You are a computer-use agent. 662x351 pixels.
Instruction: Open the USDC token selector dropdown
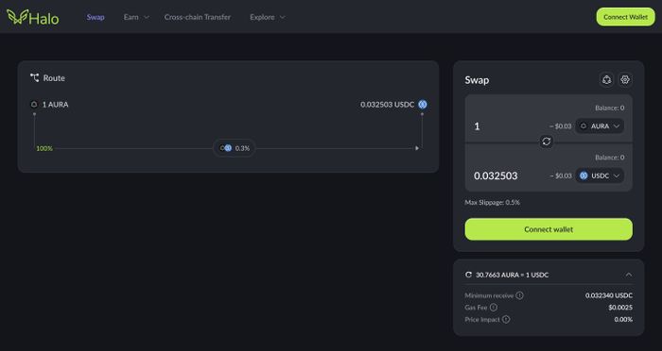(x=600, y=175)
